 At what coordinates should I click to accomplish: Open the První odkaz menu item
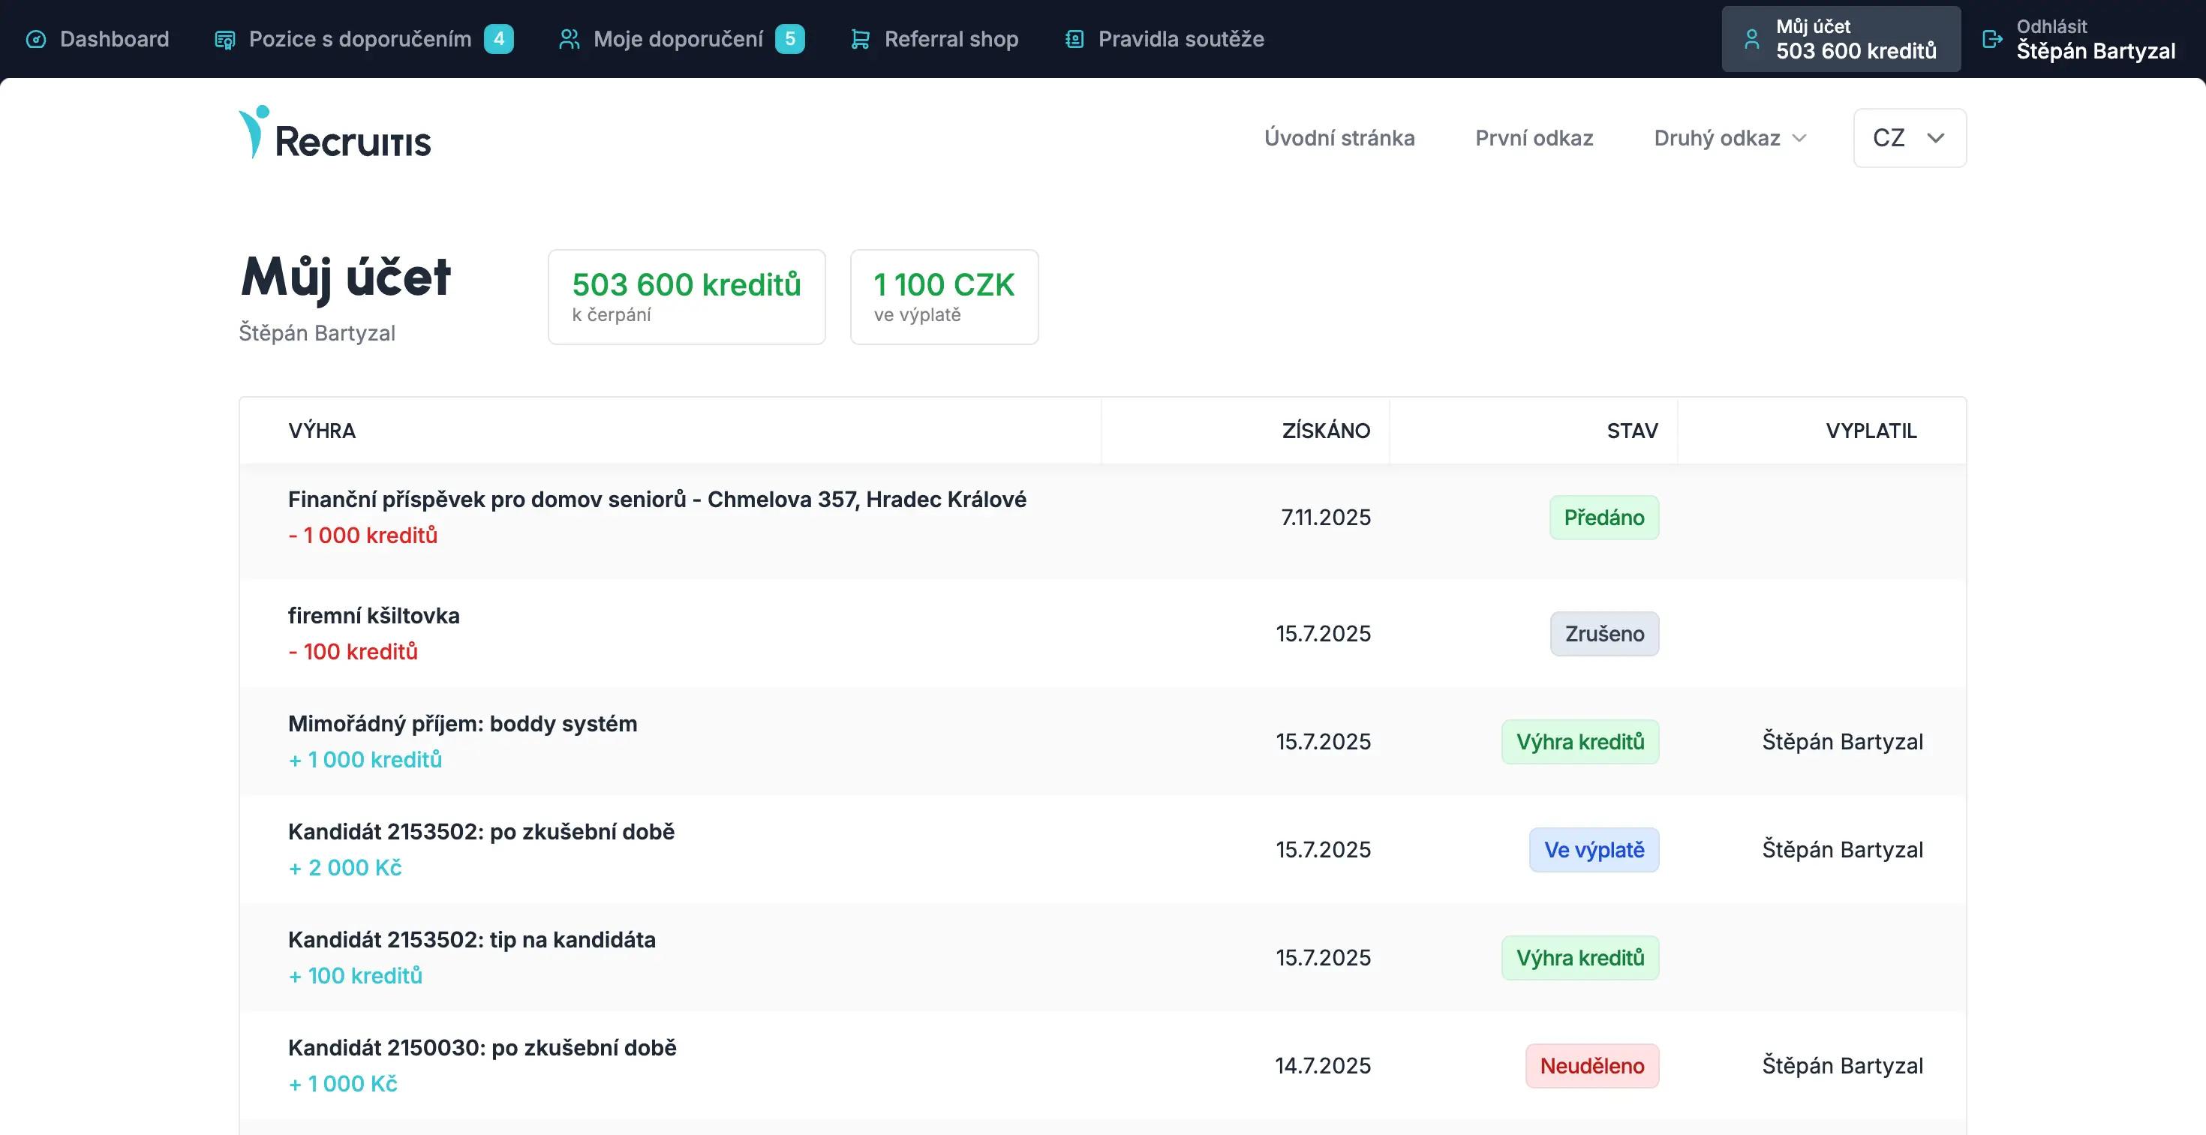pos(1533,137)
